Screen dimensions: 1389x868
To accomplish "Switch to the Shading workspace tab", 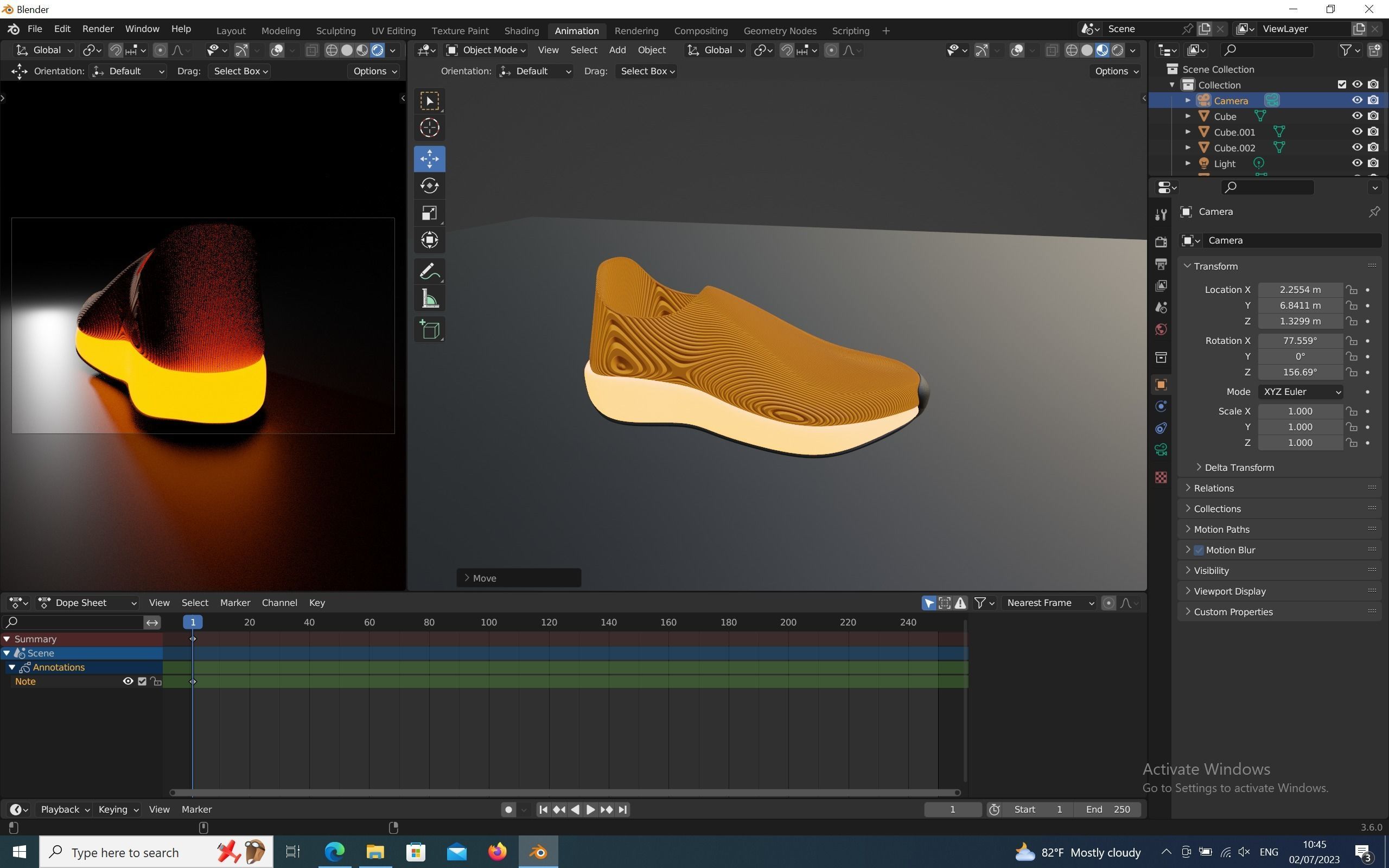I will click(x=521, y=31).
